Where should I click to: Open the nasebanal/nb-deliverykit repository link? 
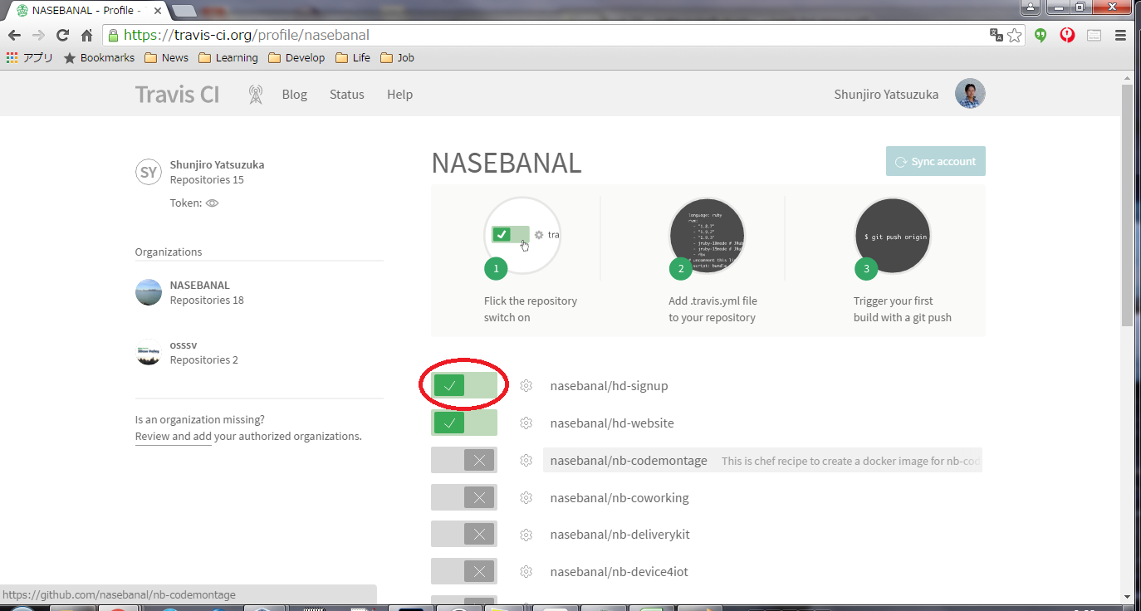[x=619, y=534]
